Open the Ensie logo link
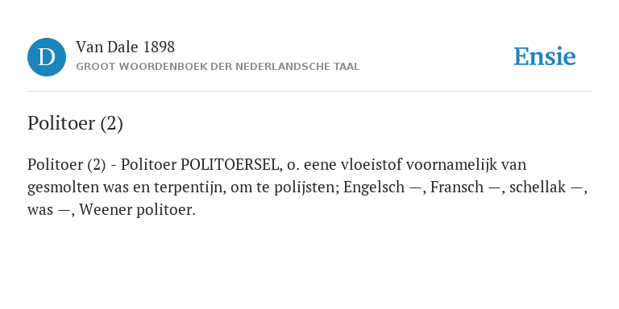Image resolution: width=619 pixels, height=309 pixels. [x=545, y=57]
